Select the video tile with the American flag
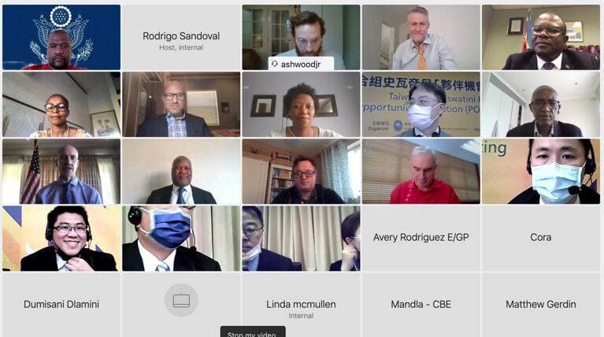Screen dimensions: 604x337 click(61, 172)
